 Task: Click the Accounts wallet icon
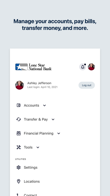click(19, 105)
